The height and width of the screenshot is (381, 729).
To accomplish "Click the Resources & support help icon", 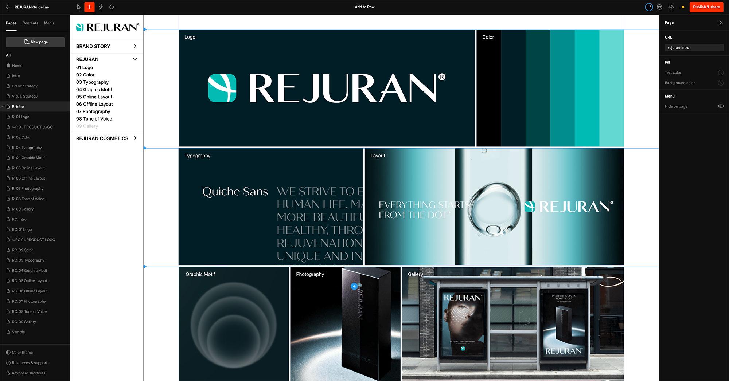I will pos(8,363).
